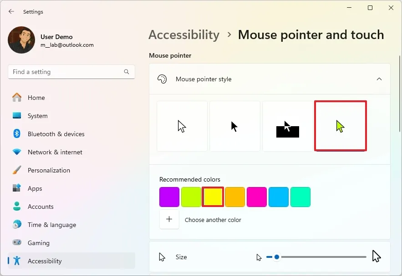Go to Home in the sidebar
The image size is (402, 276).
(x=36, y=98)
